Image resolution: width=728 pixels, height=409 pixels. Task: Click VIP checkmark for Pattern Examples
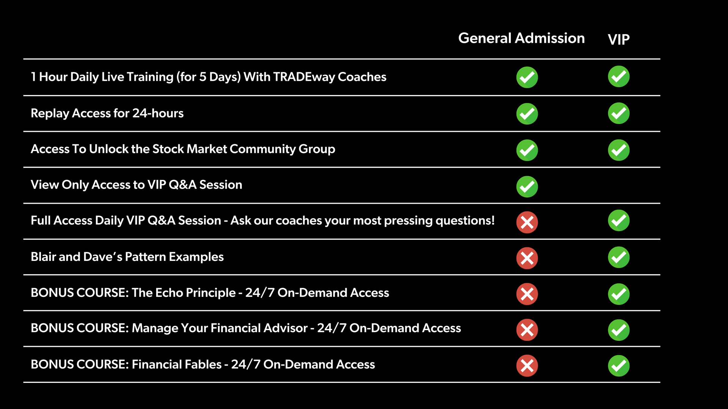click(x=618, y=257)
